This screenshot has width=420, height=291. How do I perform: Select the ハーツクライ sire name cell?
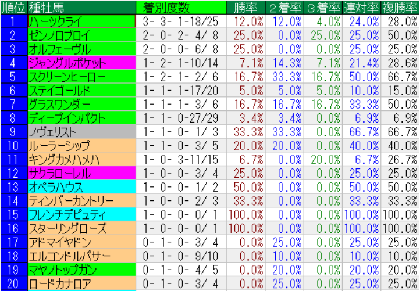tap(81, 21)
